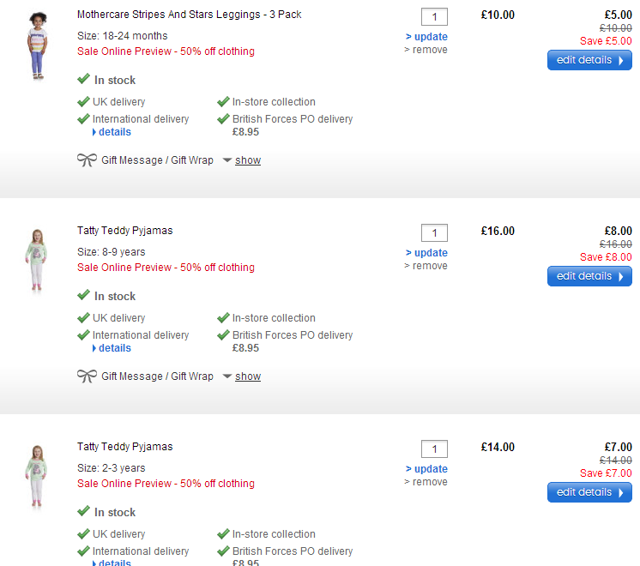Screen dimensions: 640x566
Task: Click the gift bow icon for Leggings item
Action: point(87,160)
